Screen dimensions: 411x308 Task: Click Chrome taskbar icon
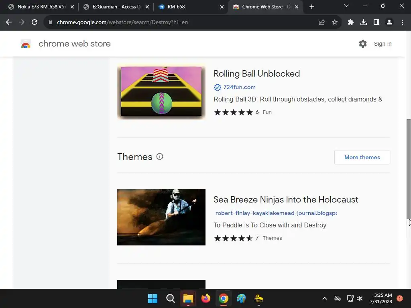[223, 298]
